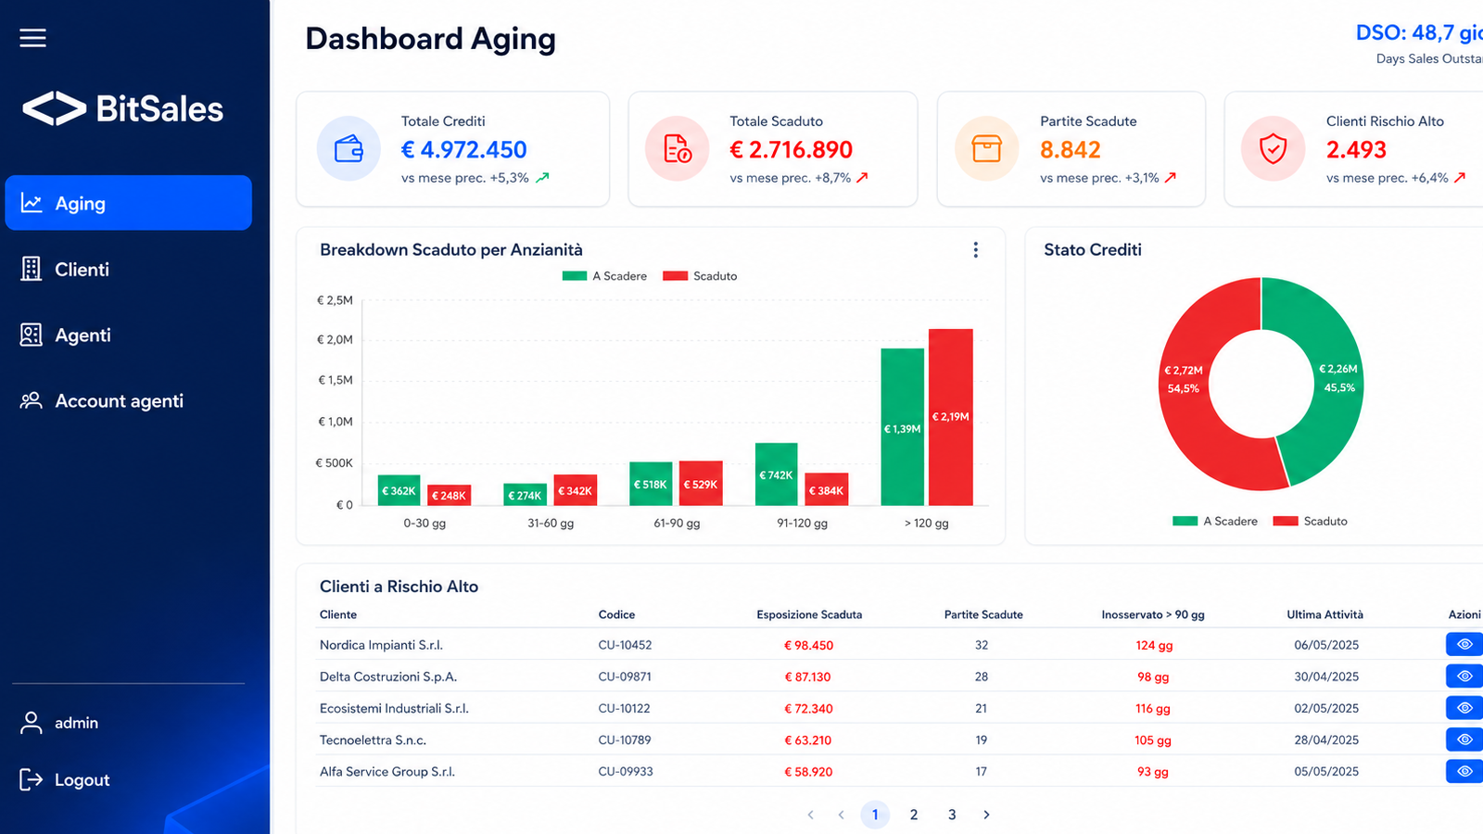Click the red € 2,19M bar
The width and height of the screenshot is (1483, 834).
tap(951, 417)
